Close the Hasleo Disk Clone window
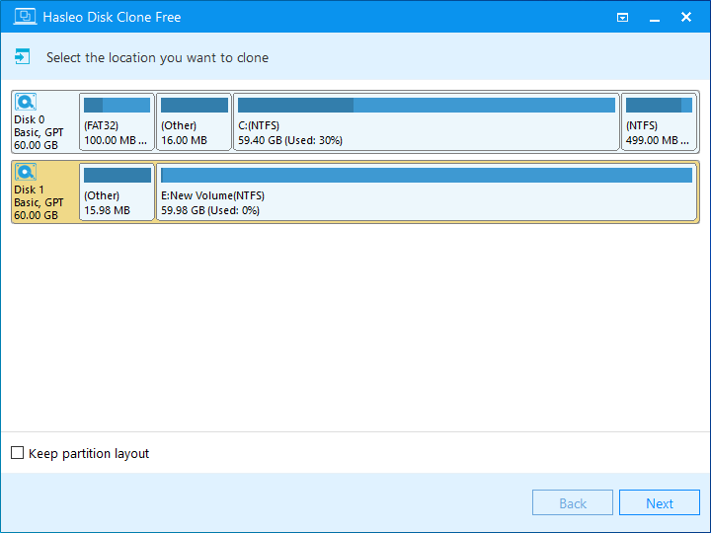 coord(686,17)
